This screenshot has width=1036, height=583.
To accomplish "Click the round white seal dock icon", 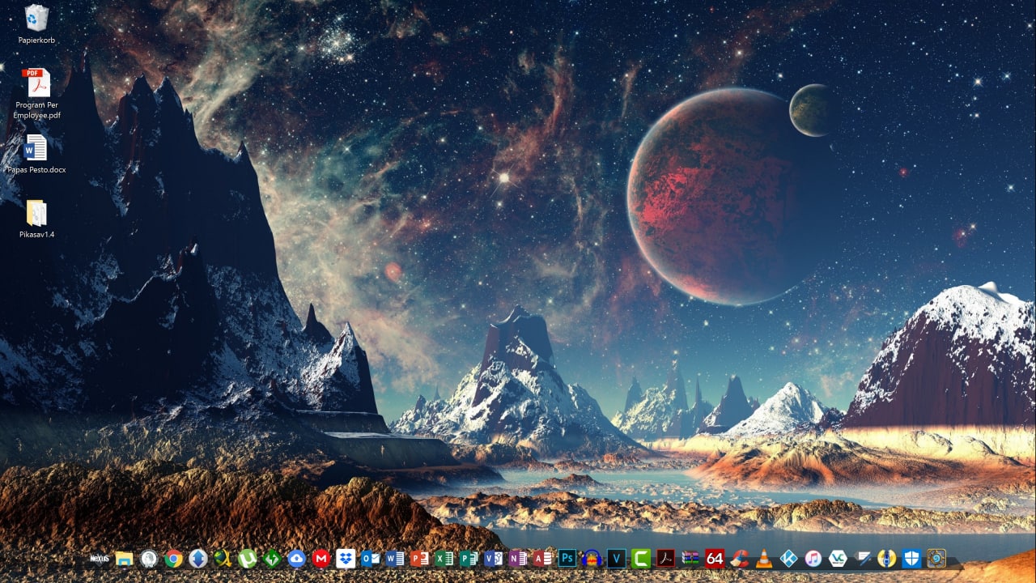I will tap(149, 559).
